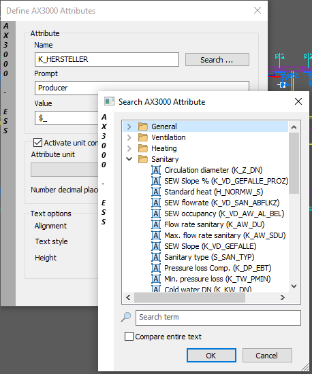Click the Search term input field
Viewport: 312px width, 374px height.
(218, 318)
